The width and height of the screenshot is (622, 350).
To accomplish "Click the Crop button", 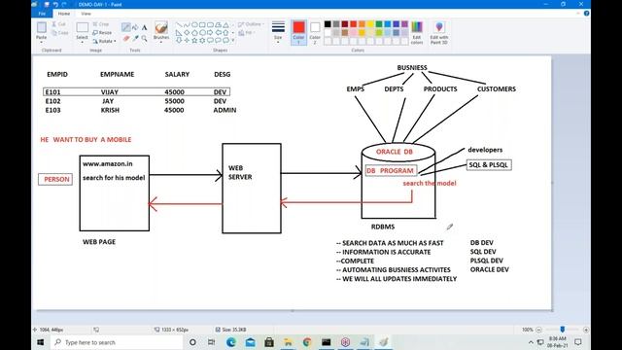I will tap(101, 24).
